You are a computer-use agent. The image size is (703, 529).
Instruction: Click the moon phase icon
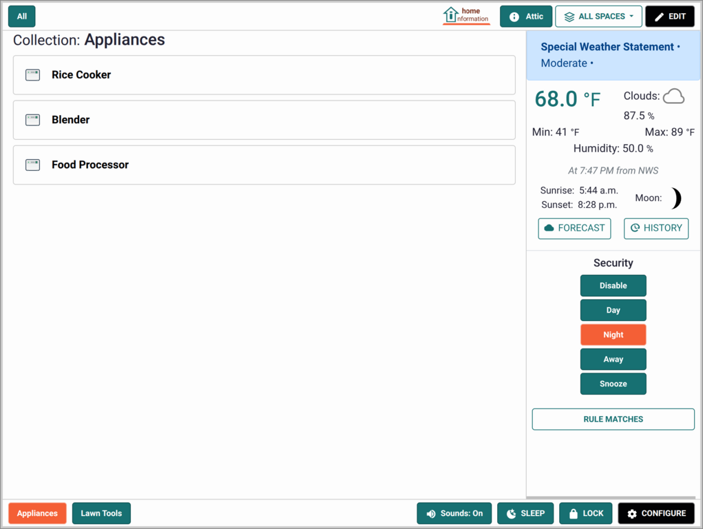676,198
